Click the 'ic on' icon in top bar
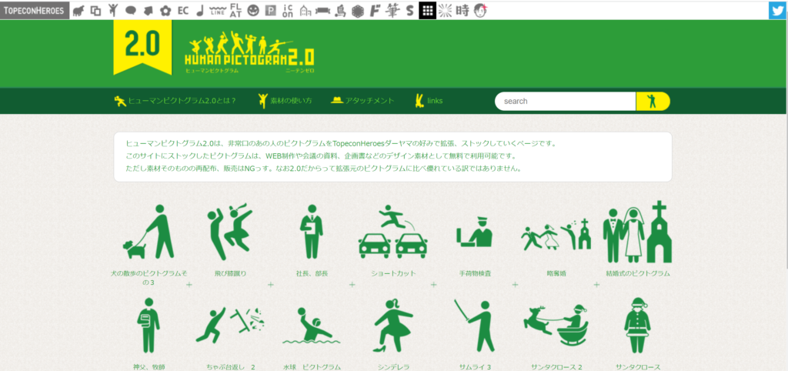 288,10
